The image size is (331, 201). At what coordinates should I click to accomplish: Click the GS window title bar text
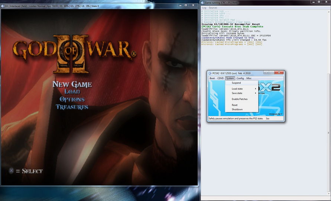click(x=52, y=6)
